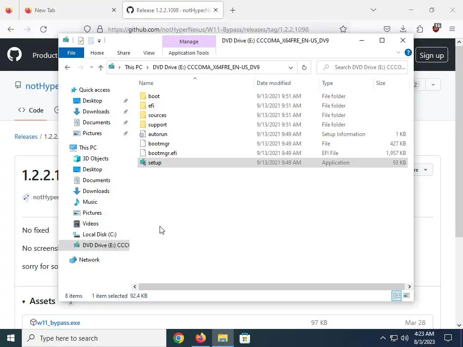Download the w11_bypass.exe asset

pos(58,323)
